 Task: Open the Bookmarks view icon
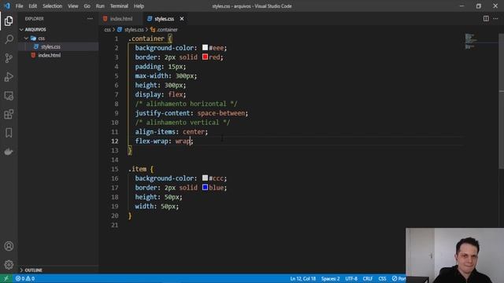9,133
